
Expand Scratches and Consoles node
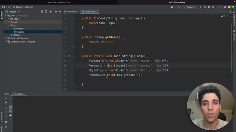pos(6,41)
